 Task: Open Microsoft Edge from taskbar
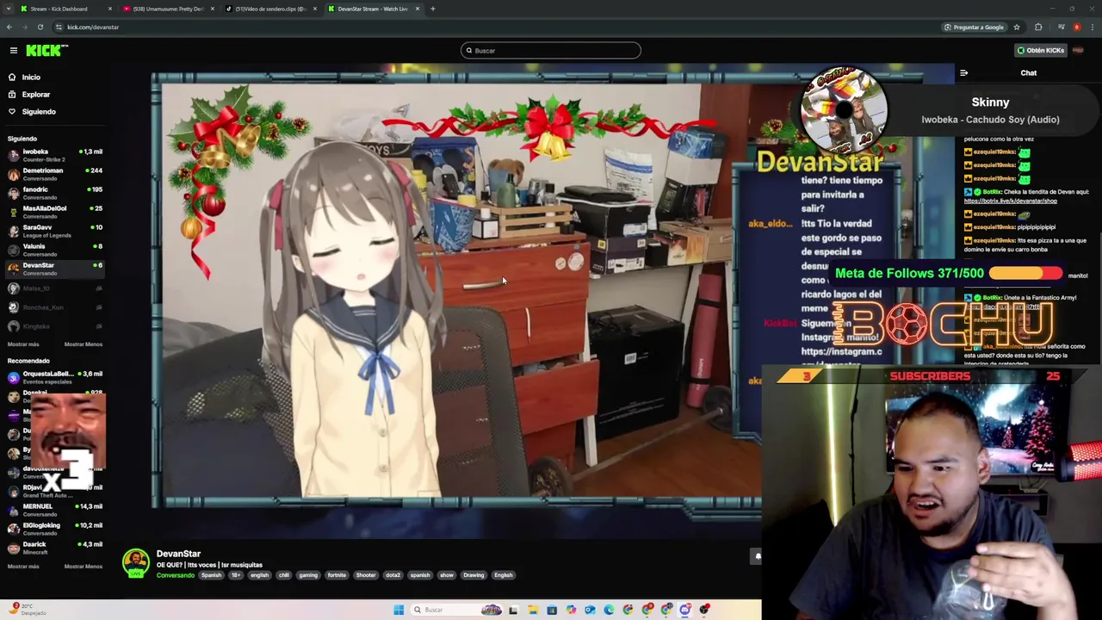pyautogui.click(x=609, y=610)
